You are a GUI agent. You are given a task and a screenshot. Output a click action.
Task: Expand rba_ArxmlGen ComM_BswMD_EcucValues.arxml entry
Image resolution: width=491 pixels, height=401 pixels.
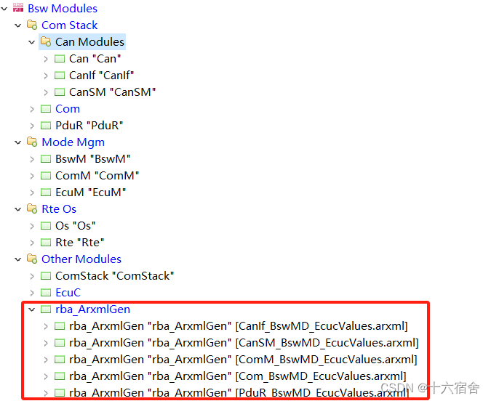click(x=46, y=360)
